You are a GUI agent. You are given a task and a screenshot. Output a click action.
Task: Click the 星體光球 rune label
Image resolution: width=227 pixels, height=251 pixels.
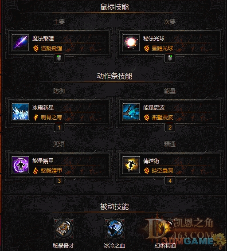point(162,48)
